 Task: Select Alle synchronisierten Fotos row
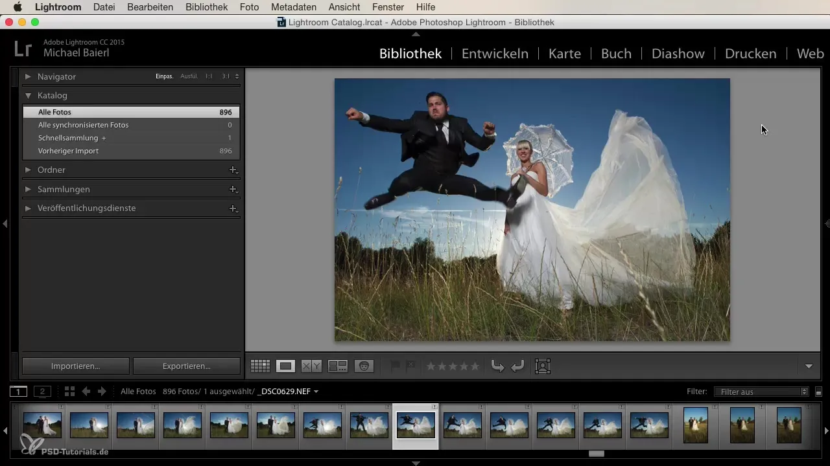tap(131, 125)
